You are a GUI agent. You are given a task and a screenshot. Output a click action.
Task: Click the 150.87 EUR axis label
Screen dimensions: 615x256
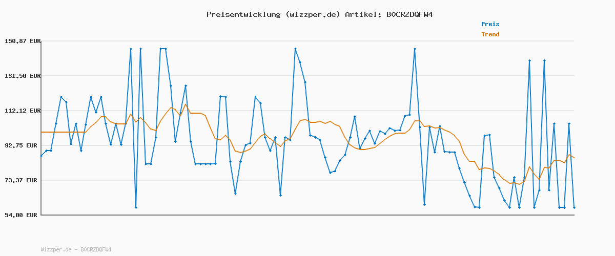(22, 41)
